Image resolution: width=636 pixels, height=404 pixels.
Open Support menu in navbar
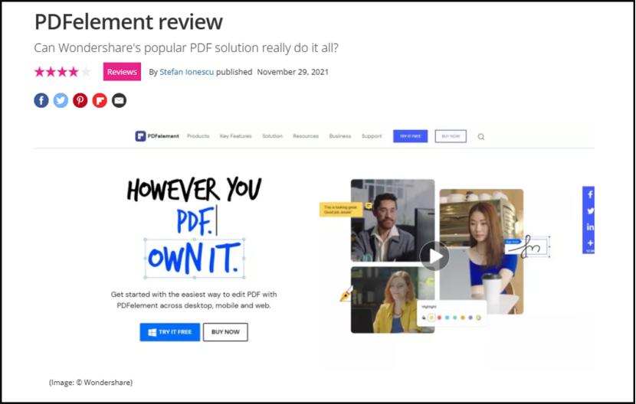coord(372,136)
